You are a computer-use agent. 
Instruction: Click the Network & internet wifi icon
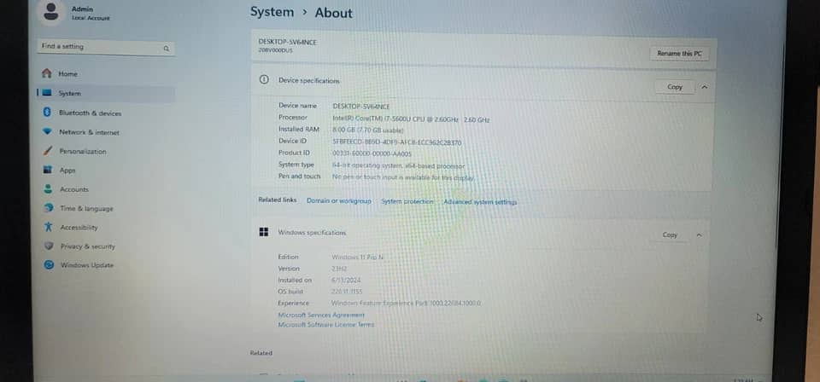click(x=48, y=131)
